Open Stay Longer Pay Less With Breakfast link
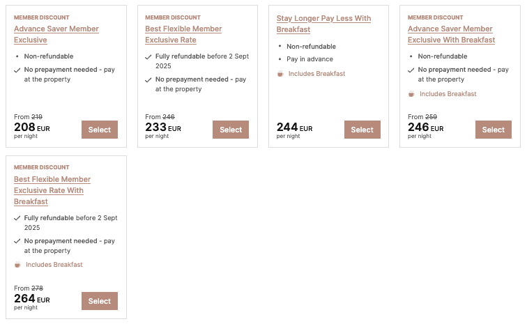Screen dimensions: 527x324 click(x=323, y=24)
